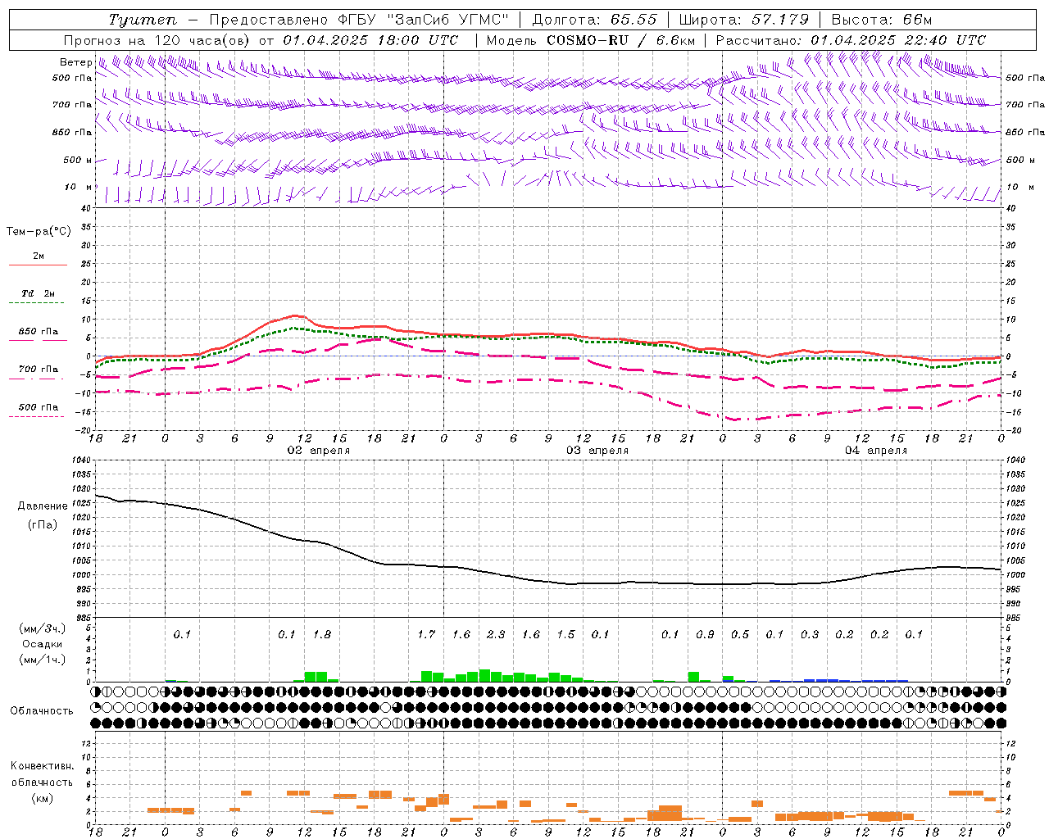Click the "04 апреля" date label
This screenshot has width=1049, height=839.
click(x=875, y=451)
